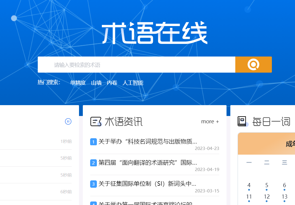295x205 pixels.
Task: Click the 每日一词 book icon
Action: pos(243,122)
